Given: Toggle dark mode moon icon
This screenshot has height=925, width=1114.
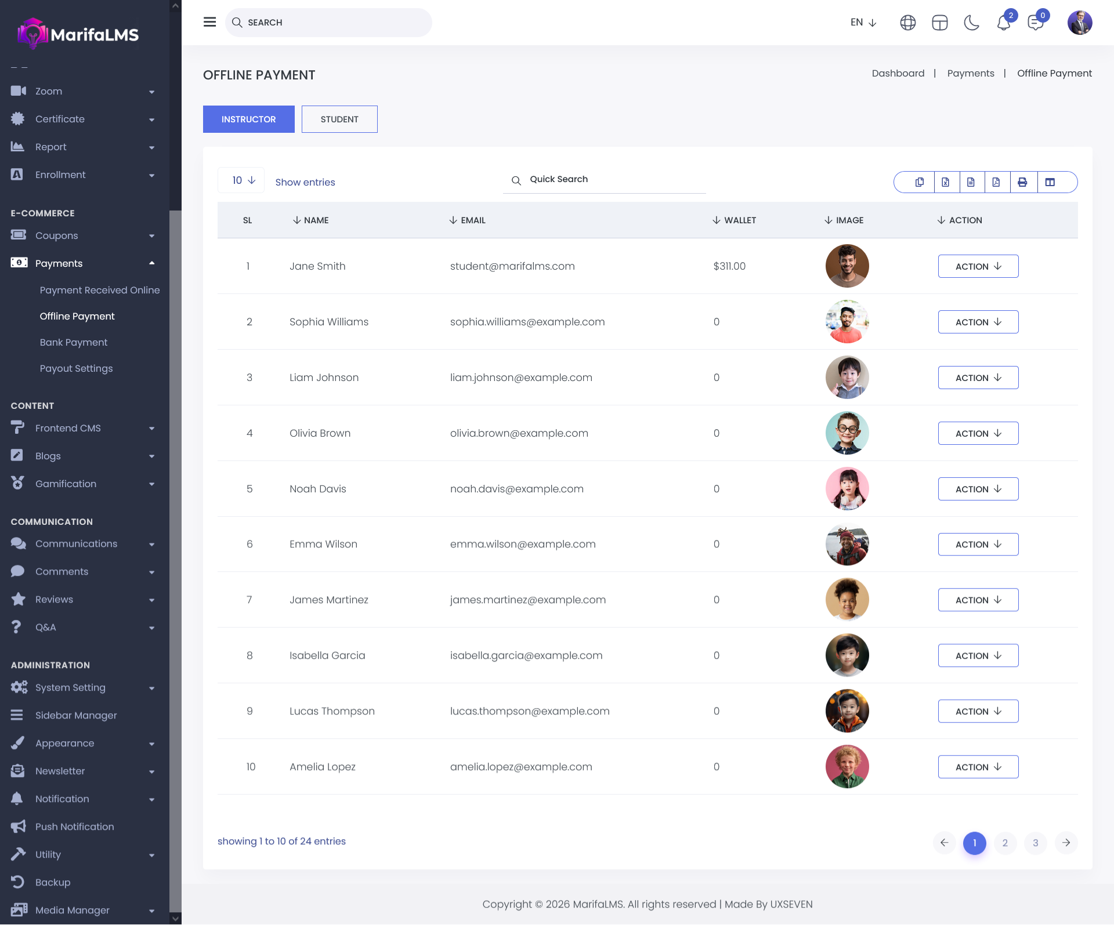Looking at the screenshot, I should pos(971,23).
